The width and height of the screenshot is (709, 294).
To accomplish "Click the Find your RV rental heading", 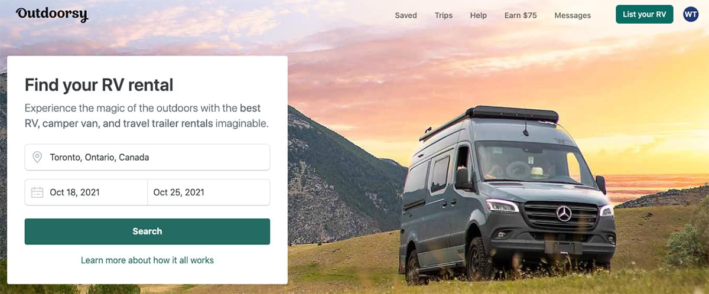I will [99, 85].
